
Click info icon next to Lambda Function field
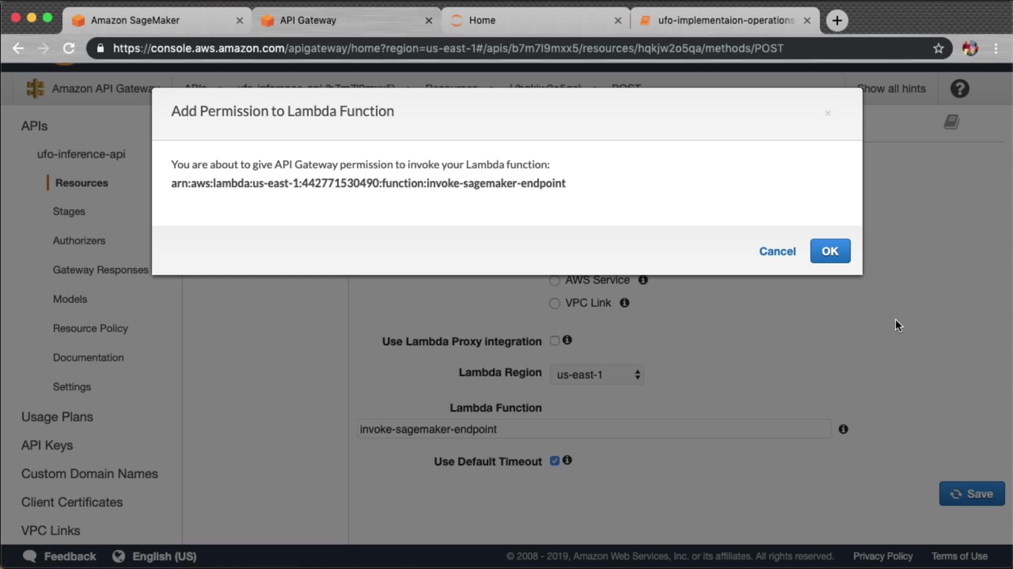[843, 429]
